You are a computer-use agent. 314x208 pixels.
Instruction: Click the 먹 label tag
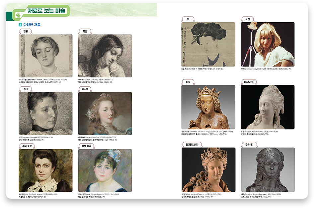188,19
